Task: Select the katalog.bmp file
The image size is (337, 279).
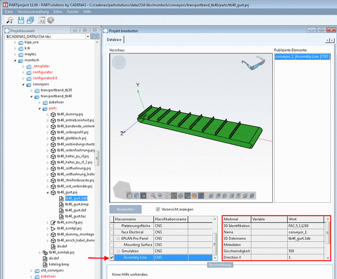Action: pos(59,264)
